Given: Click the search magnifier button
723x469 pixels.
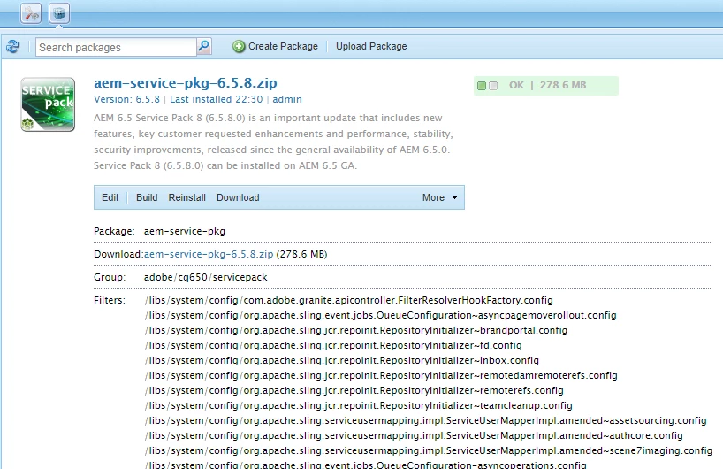Looking at the screenshot, I should (x=204, y=46).
